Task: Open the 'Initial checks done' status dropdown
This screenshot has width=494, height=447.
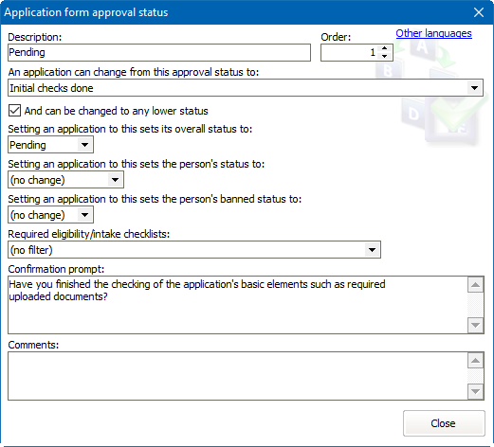Action: pos(474,88)
